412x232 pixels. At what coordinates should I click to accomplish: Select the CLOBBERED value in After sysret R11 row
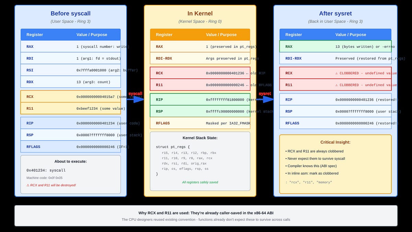366,85
